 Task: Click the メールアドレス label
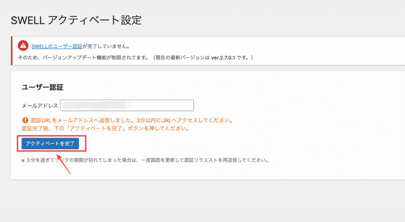pos(40,106)
